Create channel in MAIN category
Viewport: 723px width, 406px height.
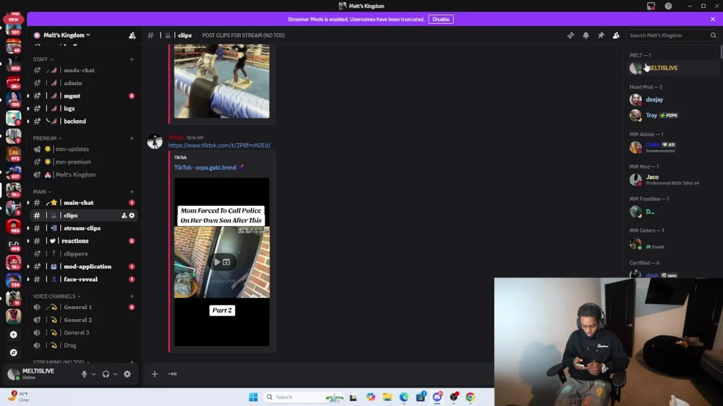132,192
